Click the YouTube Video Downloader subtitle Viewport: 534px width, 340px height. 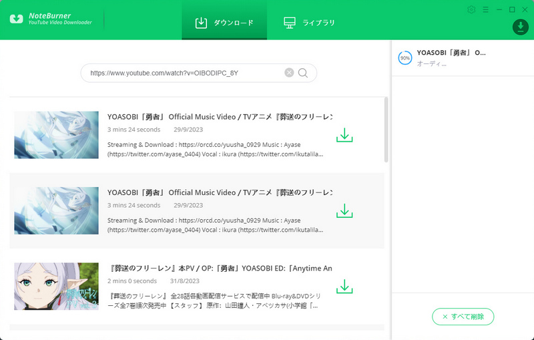click(60, 23)
